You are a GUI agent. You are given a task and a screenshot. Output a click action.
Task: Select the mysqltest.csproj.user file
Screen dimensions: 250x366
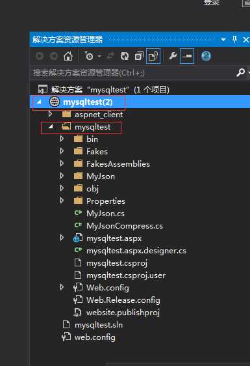[126, 275]
